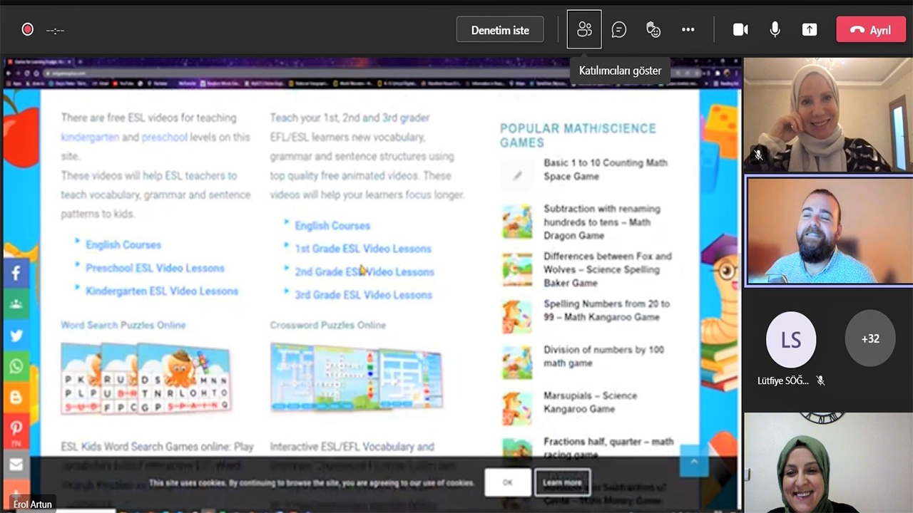
Task: Share the page on Twitter
Action: (16, 335)
